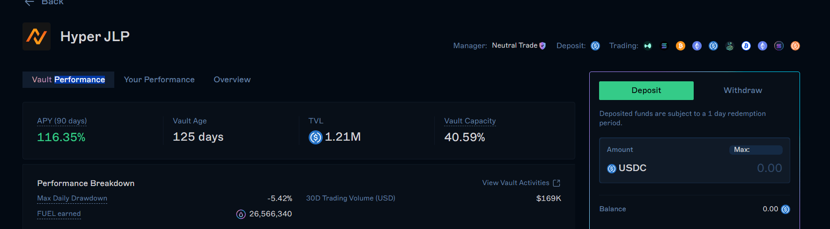Click the USDC deposit token icon

pyautogui.click(x=595, y=46)
